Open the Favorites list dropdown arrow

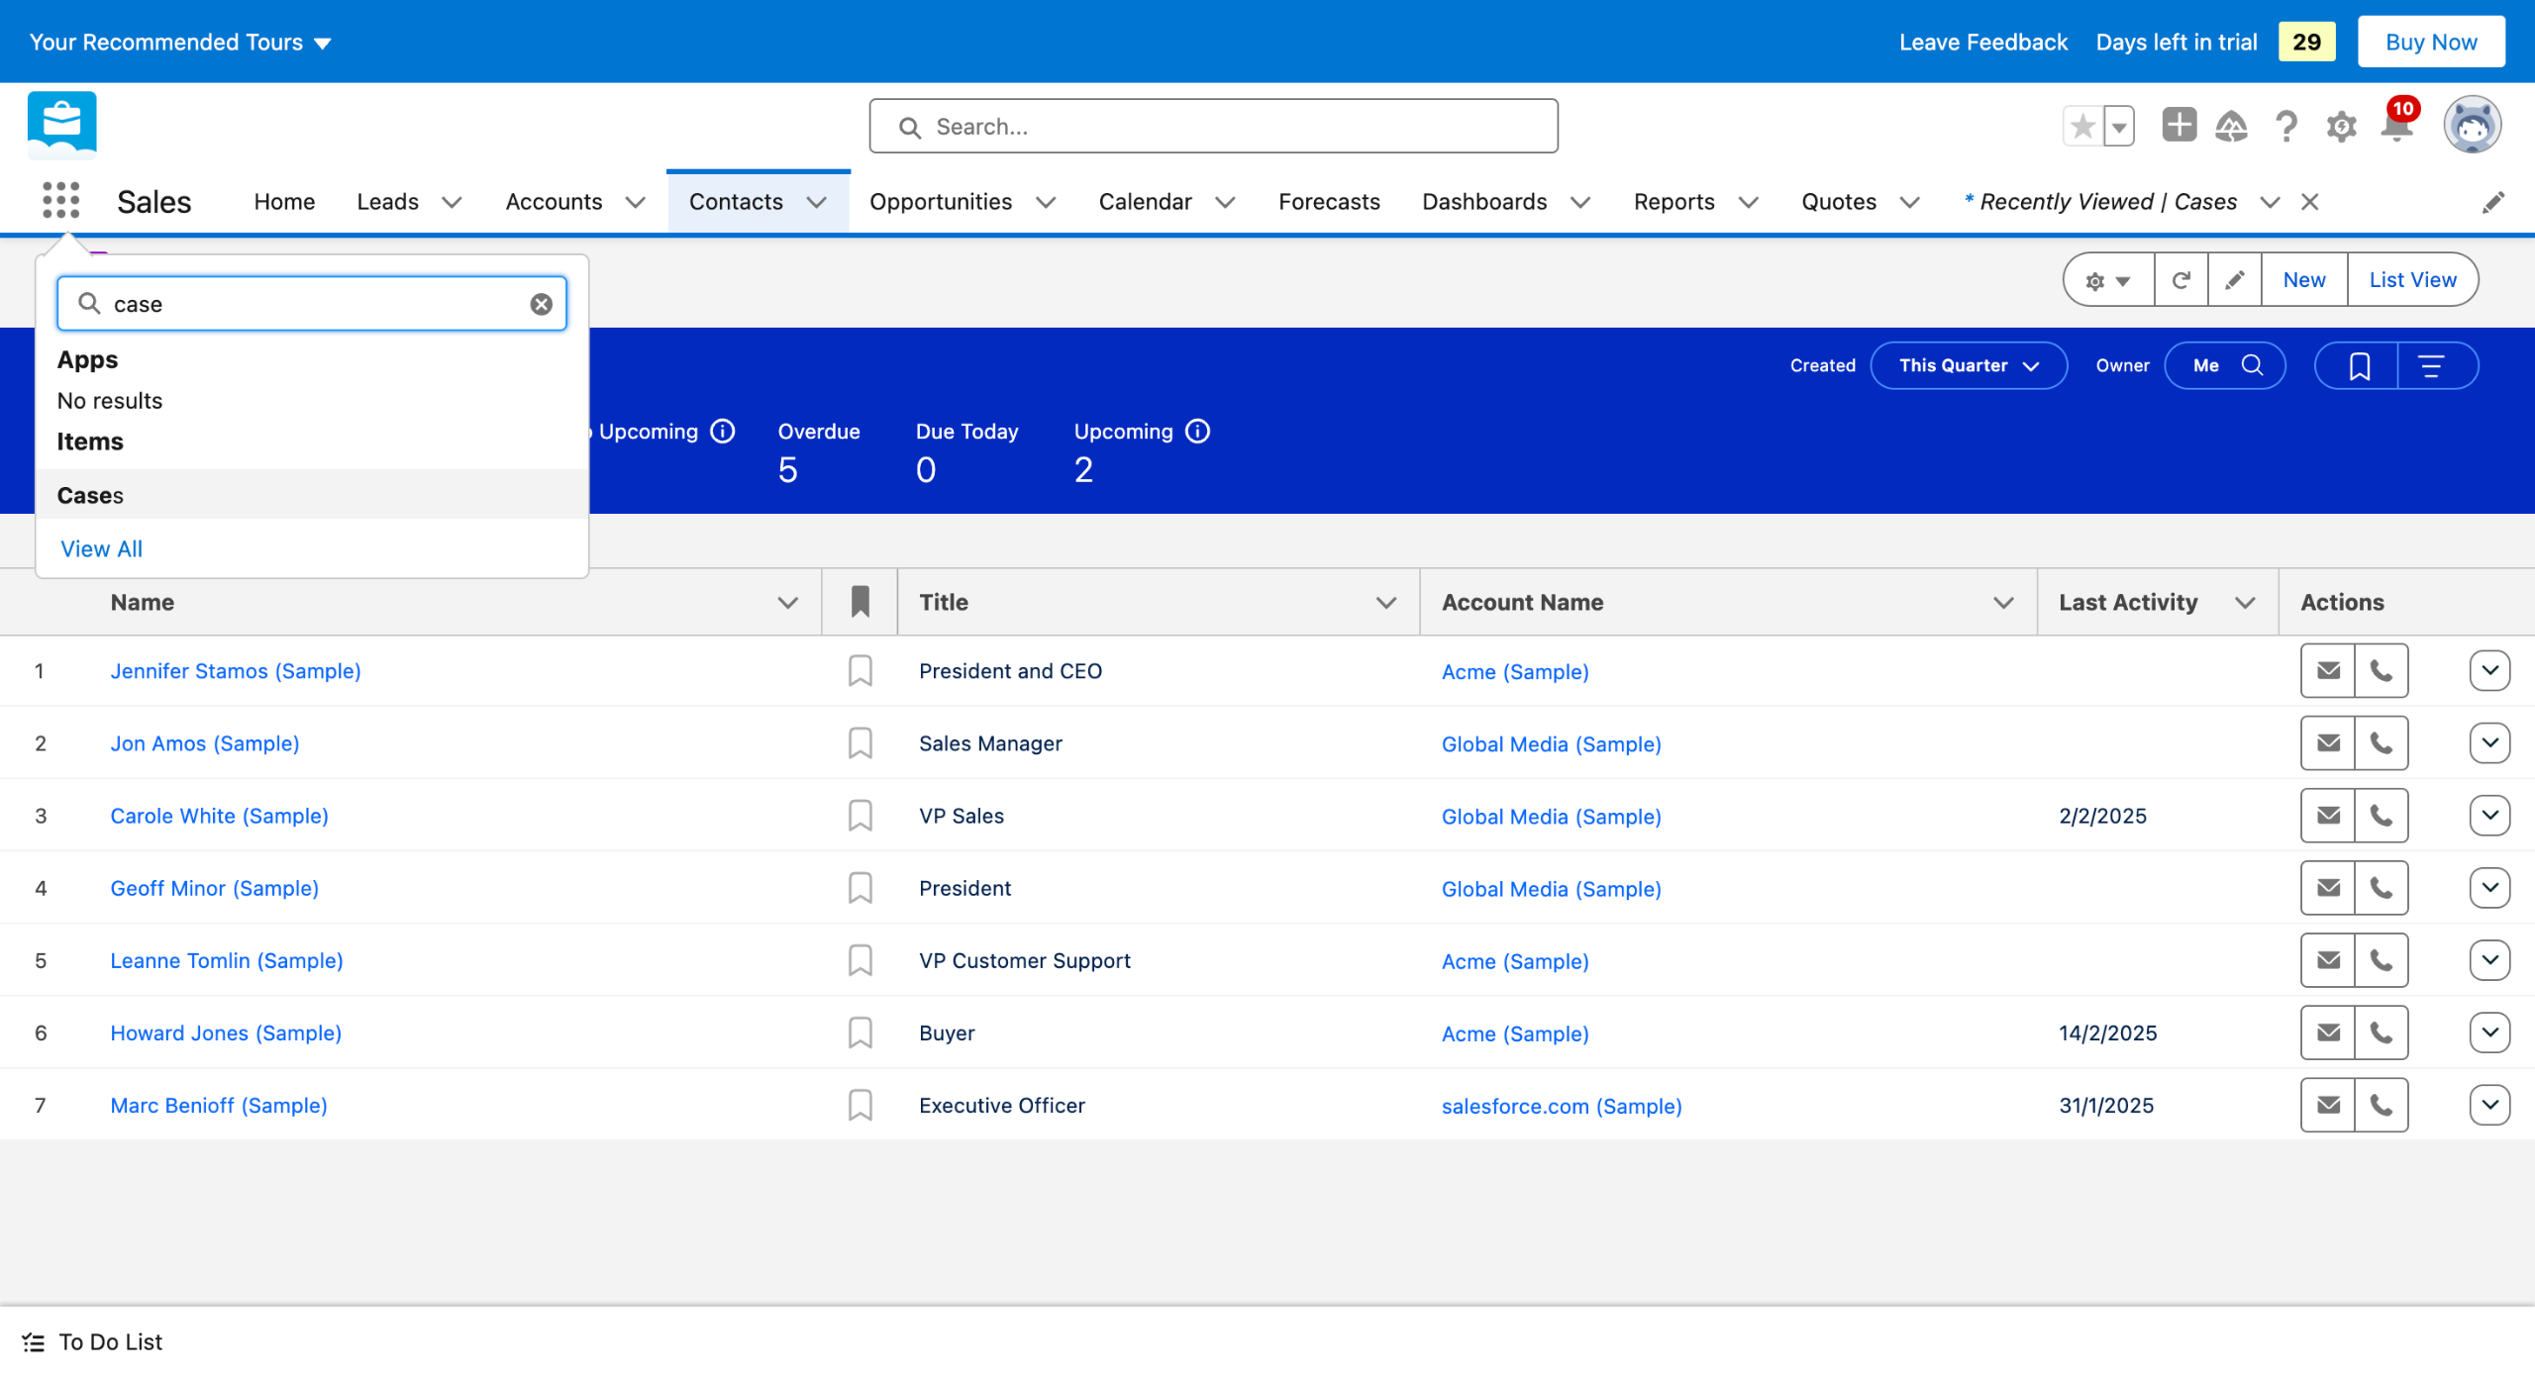(2118, 126)
